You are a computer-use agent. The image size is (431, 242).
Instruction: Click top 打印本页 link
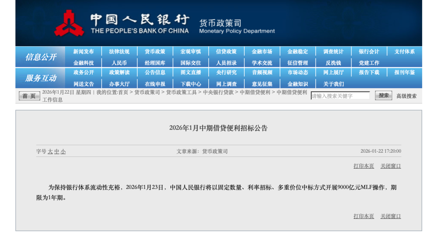(364, 166)
